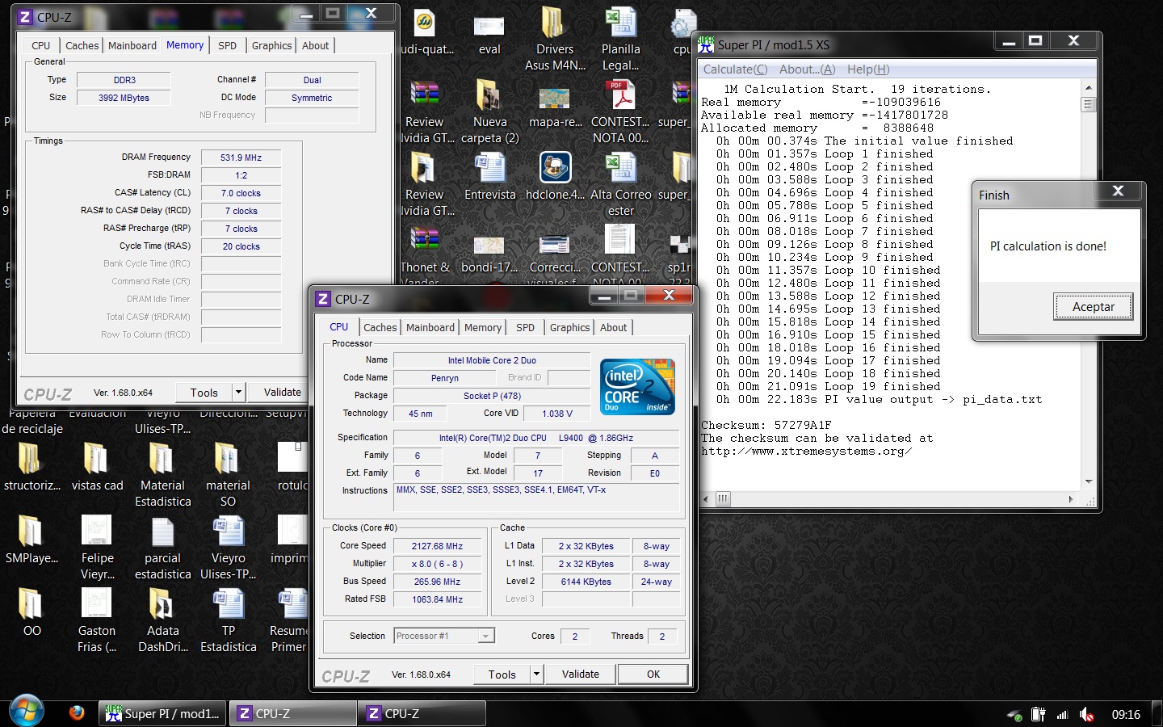Click the Checksum: 57279A1F line
This screenshot has height=727, width=1163.
[x=766, y=425]
